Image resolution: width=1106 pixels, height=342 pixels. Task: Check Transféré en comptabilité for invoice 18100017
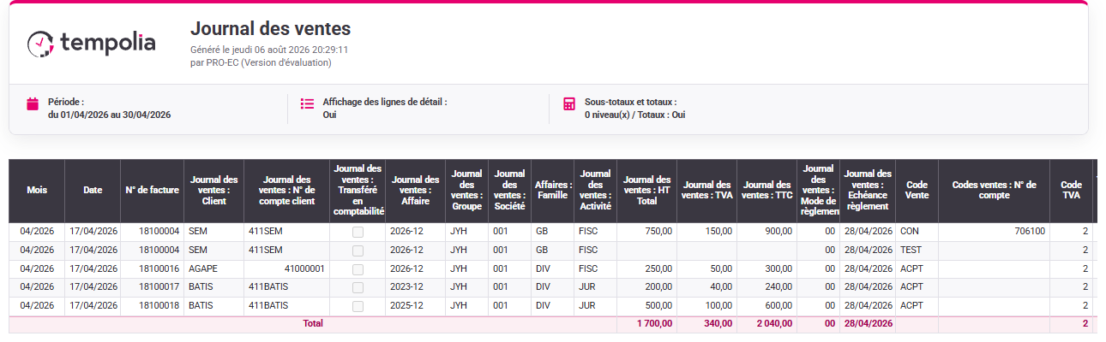pyautogui.click(x=358, y=287)
